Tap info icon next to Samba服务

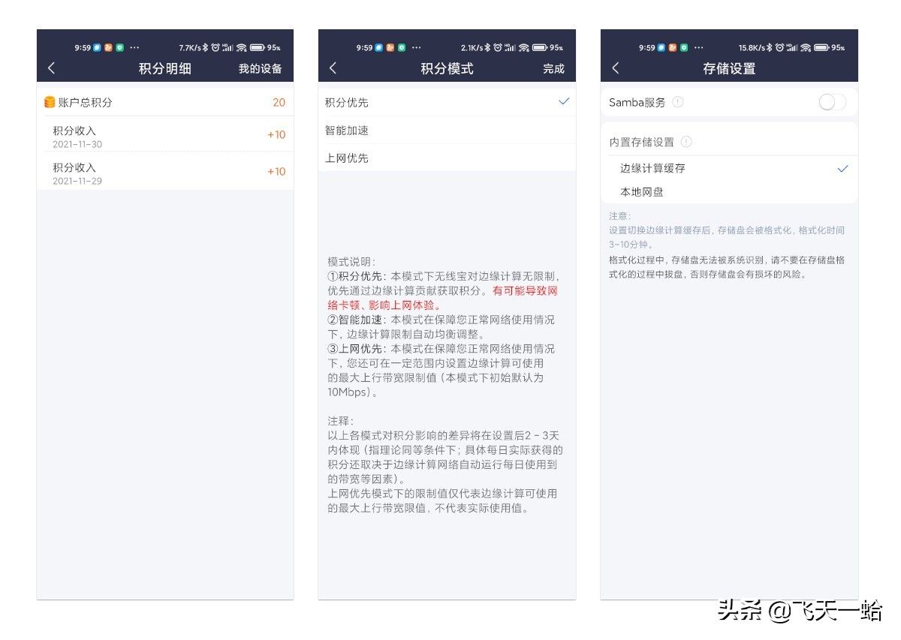[678, 102]
